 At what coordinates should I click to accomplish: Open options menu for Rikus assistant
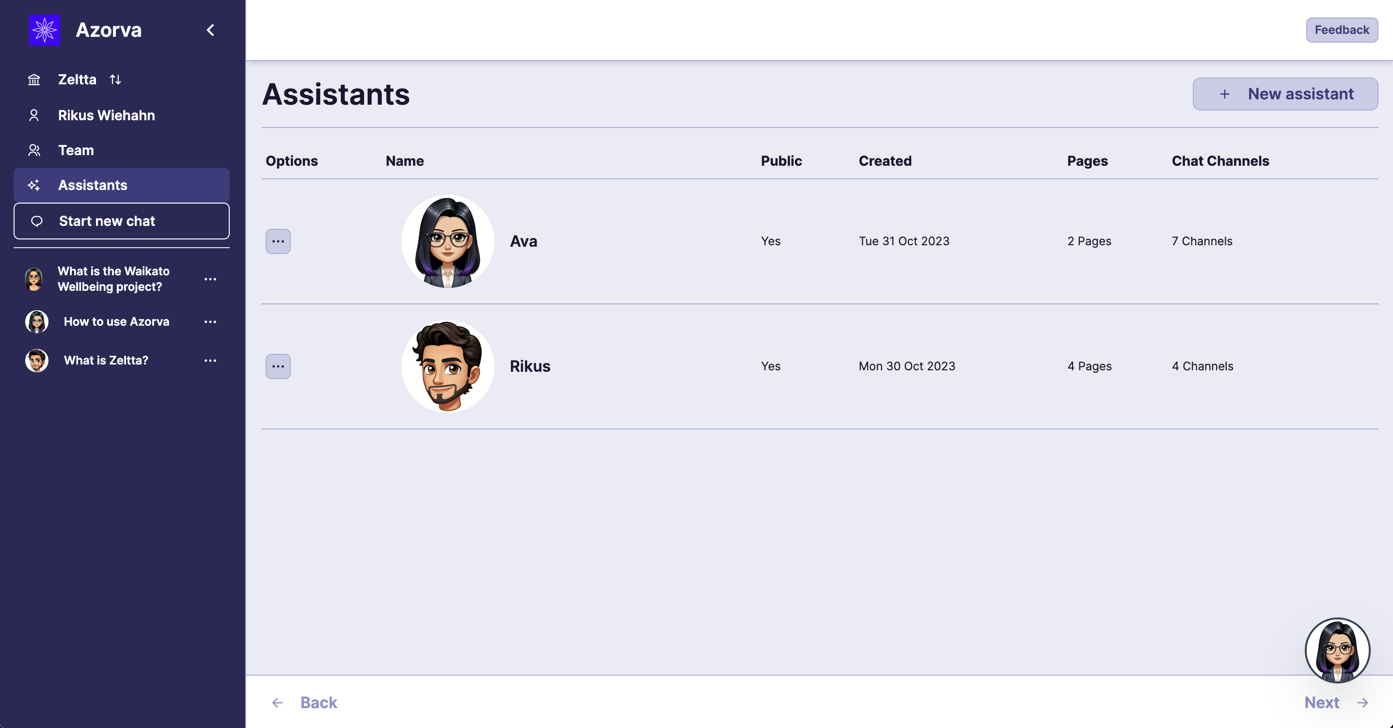(x=278, y=366)
